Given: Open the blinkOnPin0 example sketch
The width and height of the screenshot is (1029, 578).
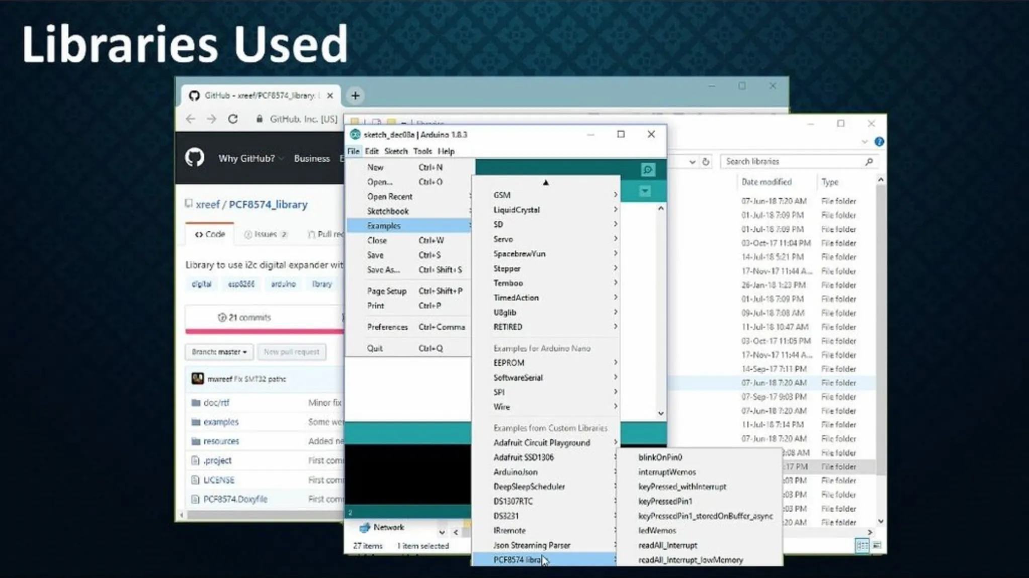Looking at the screenshot, I should [x=700, y=457].
